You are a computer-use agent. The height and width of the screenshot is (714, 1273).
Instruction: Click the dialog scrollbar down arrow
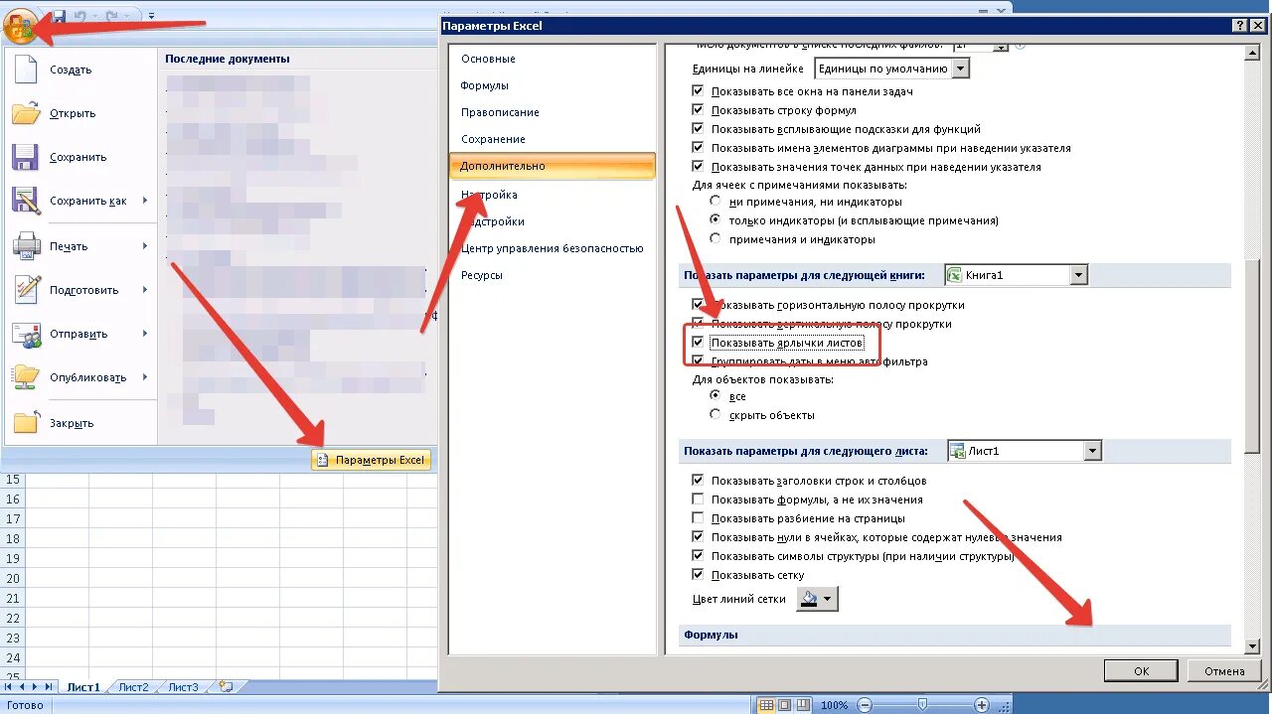point(1252,646)
